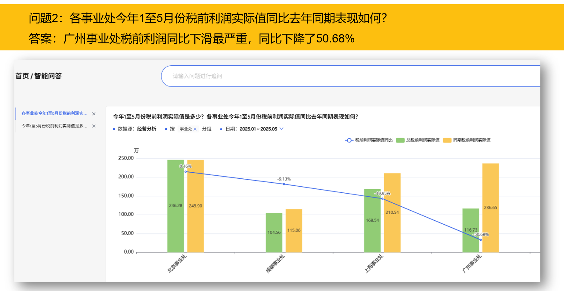Close the second query tab in sidebar

click(94, 126)
